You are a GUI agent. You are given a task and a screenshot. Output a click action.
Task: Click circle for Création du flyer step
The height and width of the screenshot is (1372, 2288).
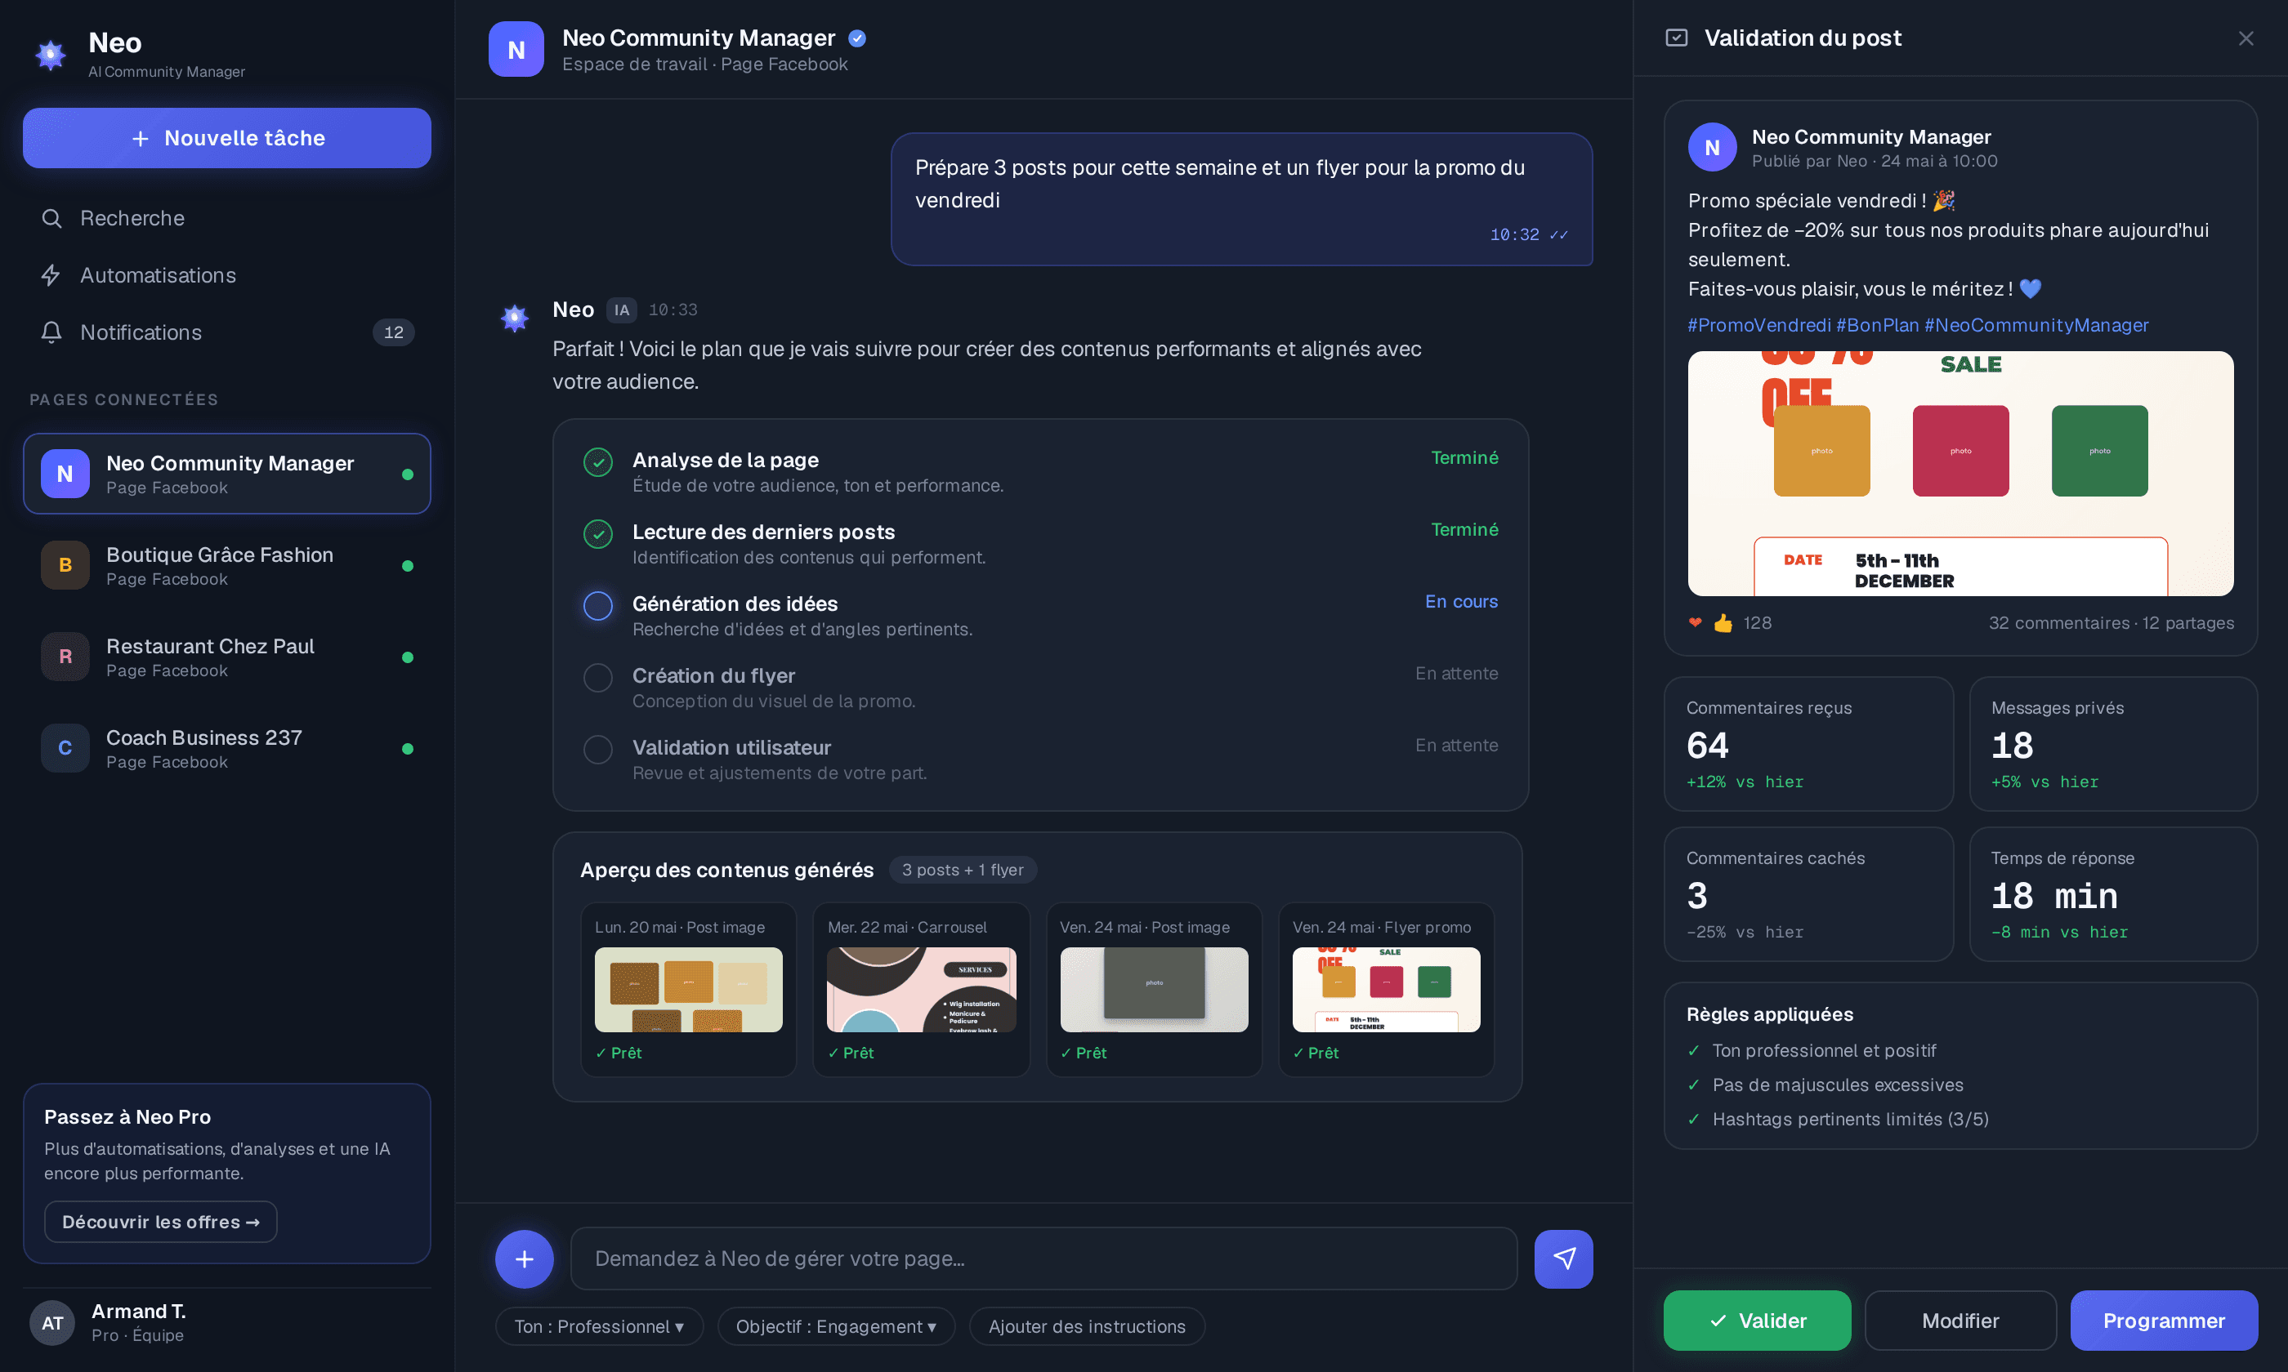click(598, 678)
